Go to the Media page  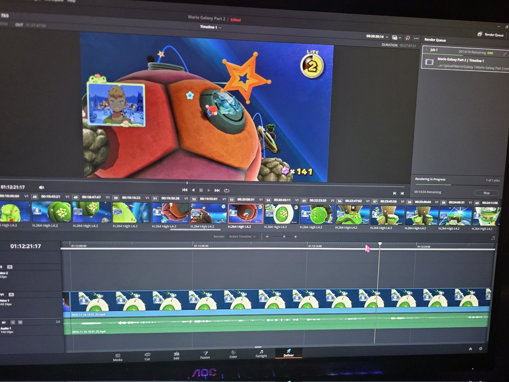(117, 357)
